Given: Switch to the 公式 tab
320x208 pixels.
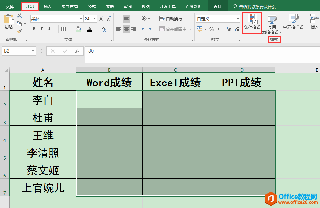Looking at the screenshot, I should pos(92,7).
